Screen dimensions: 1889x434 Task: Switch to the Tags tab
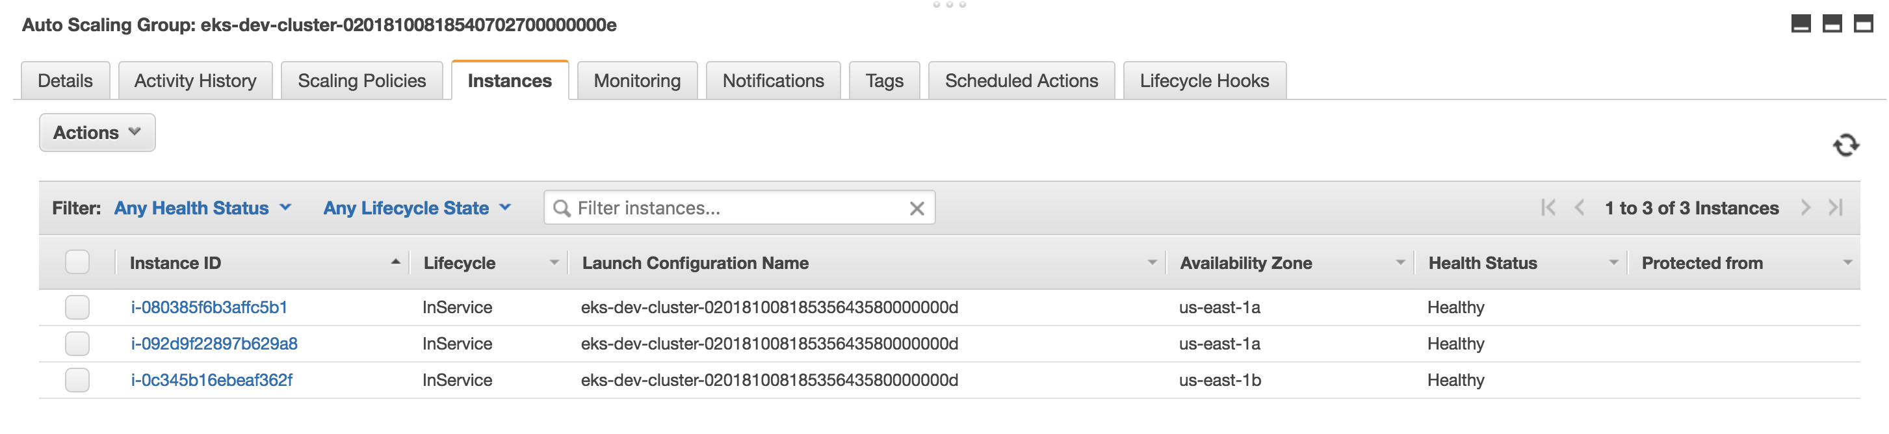click(884, 81)
